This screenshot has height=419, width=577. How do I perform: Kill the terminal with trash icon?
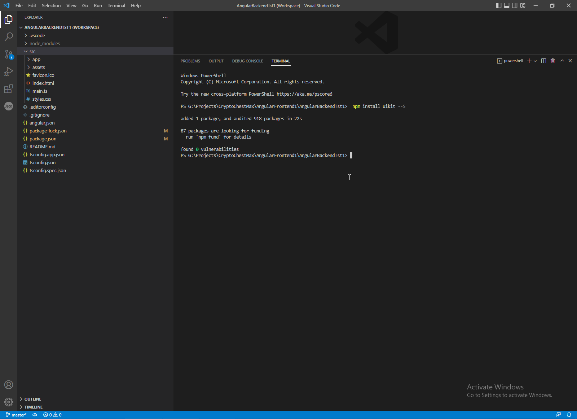553,61
